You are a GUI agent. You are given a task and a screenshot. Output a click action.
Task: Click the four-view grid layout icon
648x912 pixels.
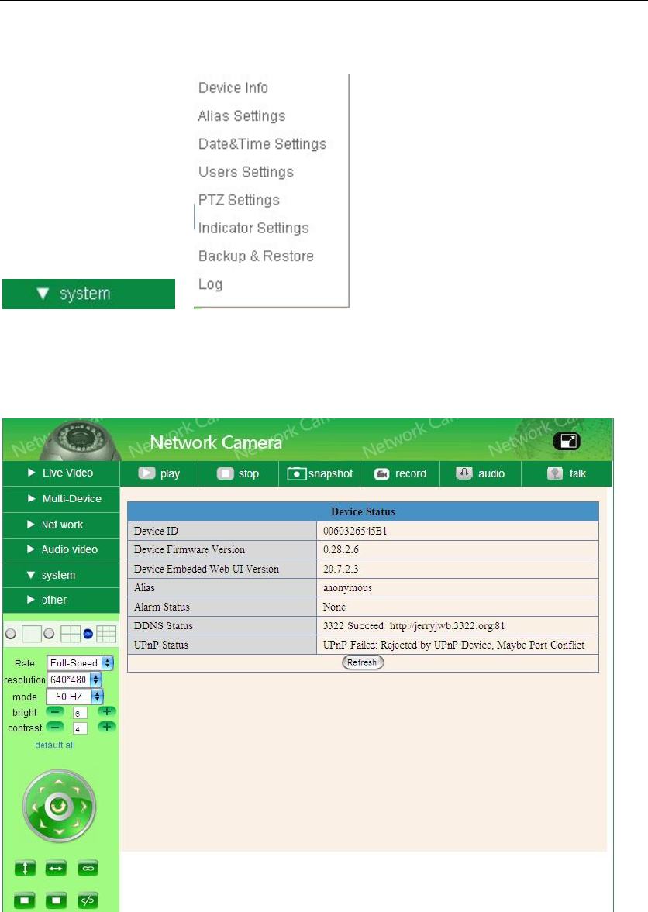pos(71,633)
